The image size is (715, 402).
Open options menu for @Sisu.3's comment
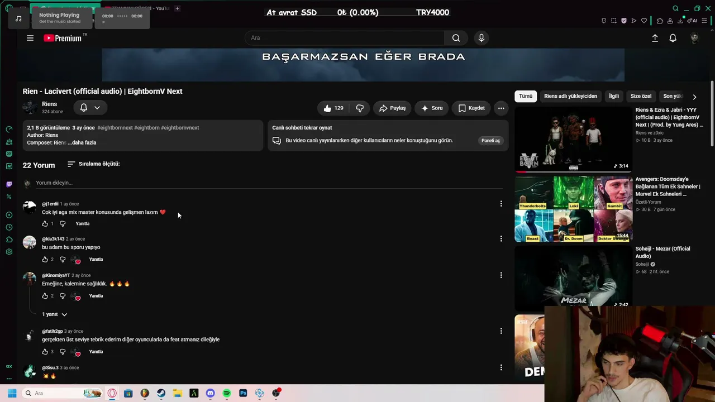pyautogui.click(x=501, y=367)
